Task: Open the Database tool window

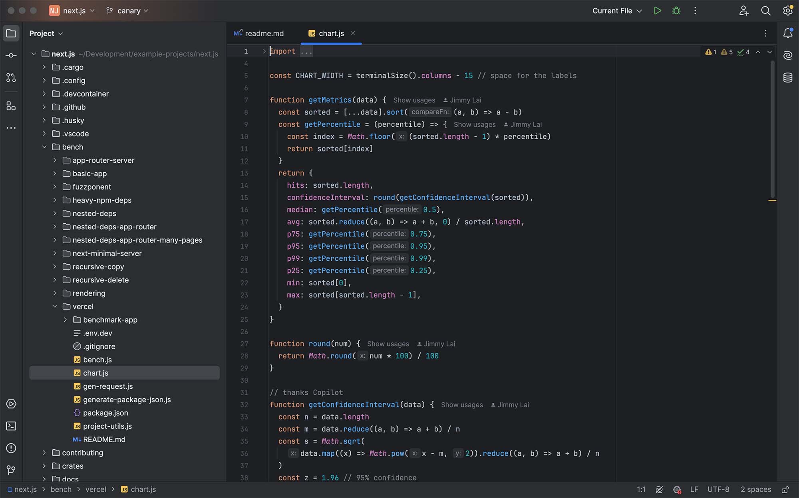Action: (x=787, y=78)
